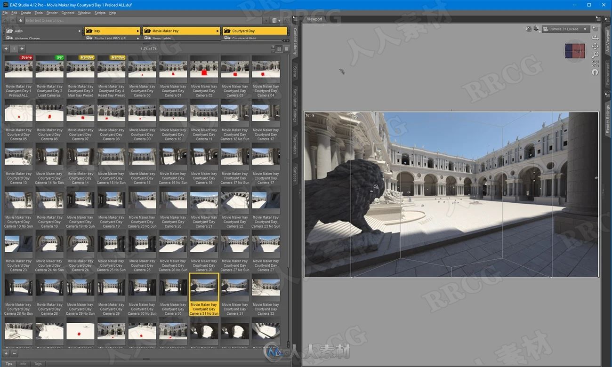The width and height of the screenshot is (612, 367).
Task: Click the pan camera control icon
Action: click(x=595, y=46)
